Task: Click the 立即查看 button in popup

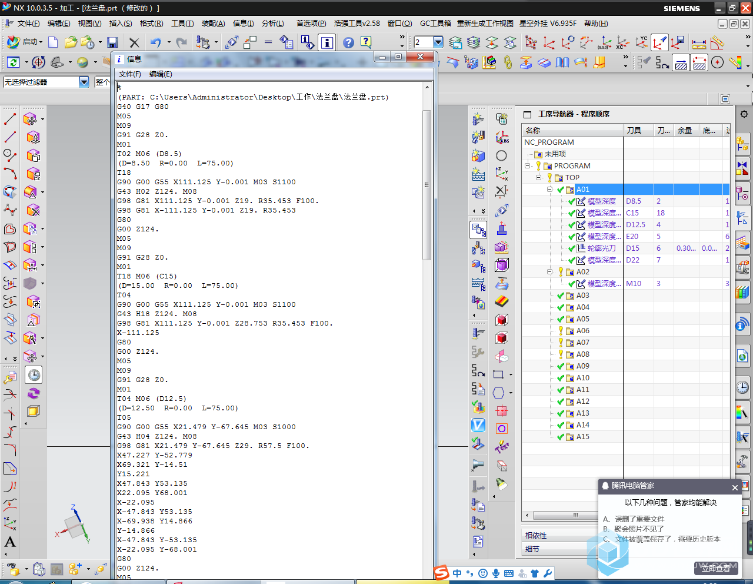Action: (x=716, y=568)
